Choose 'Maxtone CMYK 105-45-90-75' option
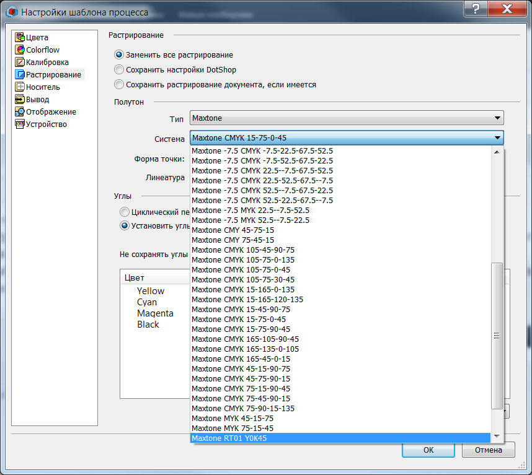This screenshot has height=475, width=532. (340, 250)
